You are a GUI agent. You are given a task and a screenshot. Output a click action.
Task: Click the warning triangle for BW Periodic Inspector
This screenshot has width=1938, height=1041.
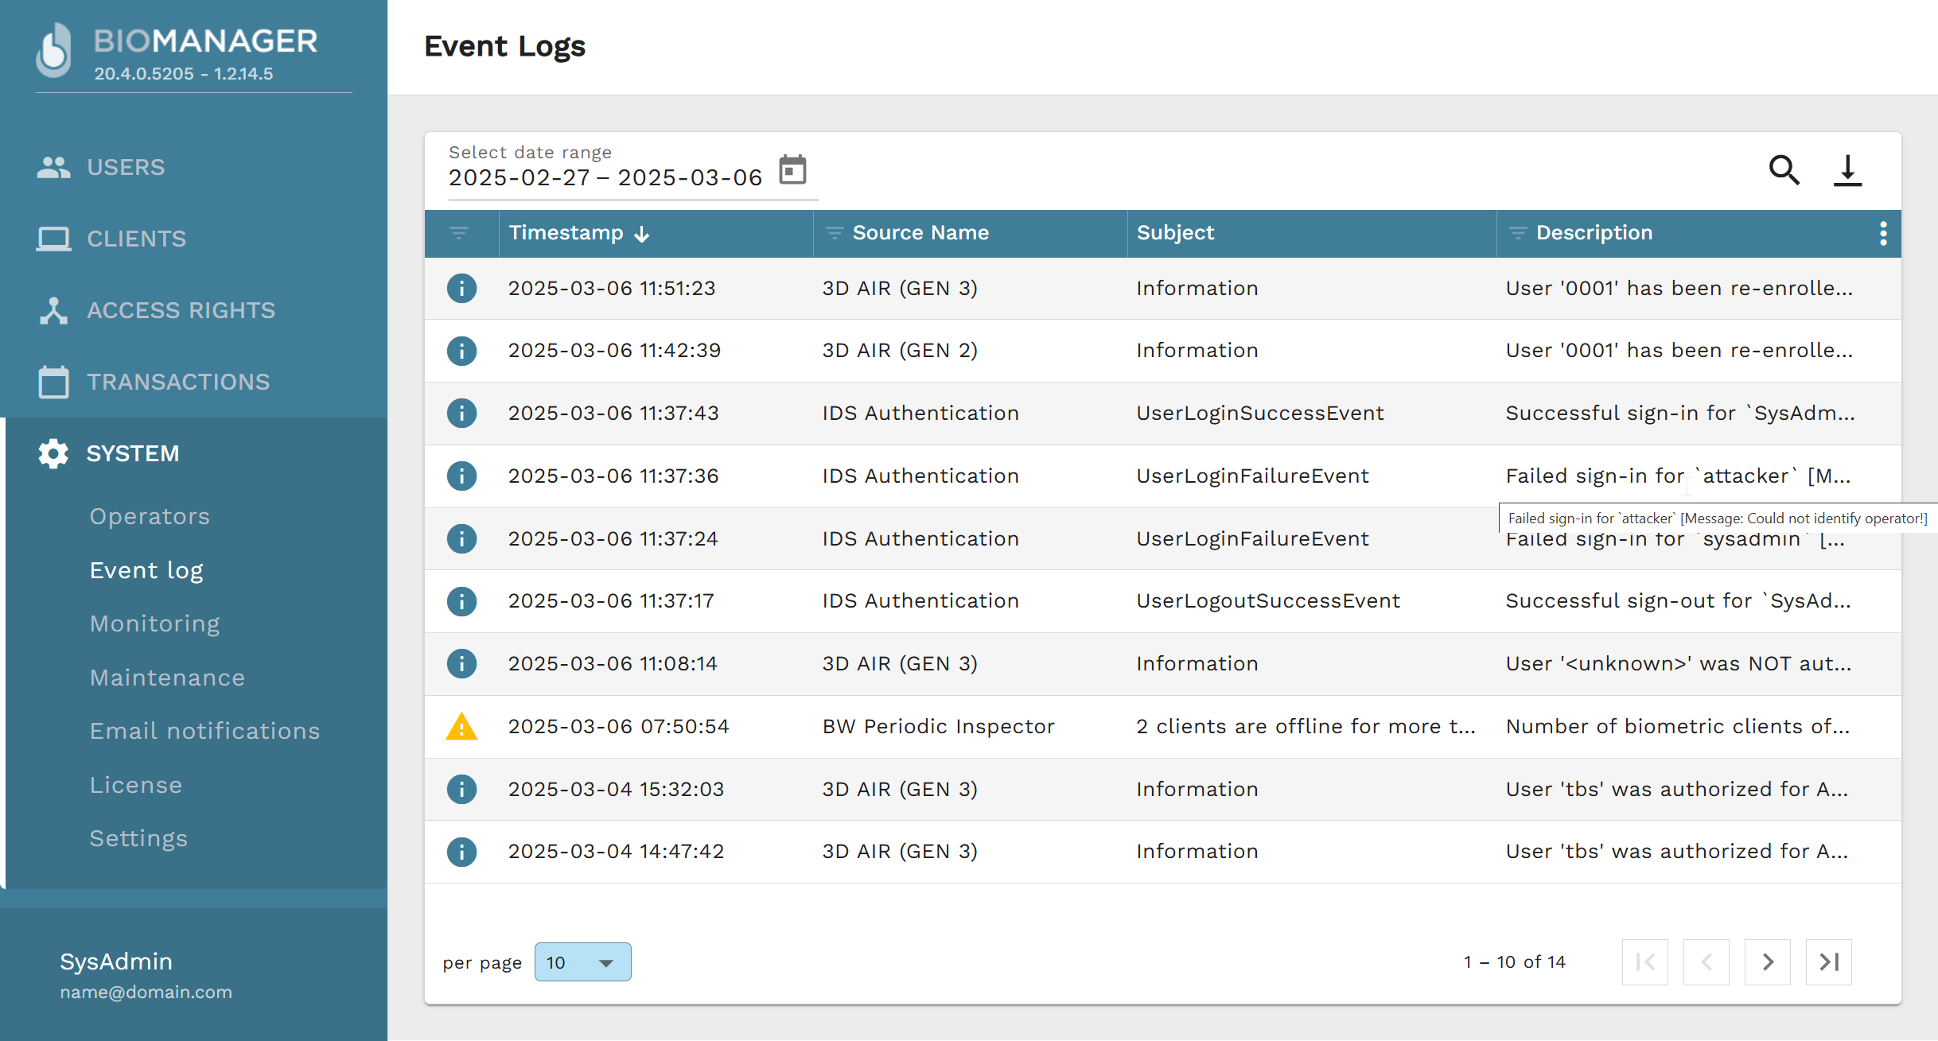(461, 727)
